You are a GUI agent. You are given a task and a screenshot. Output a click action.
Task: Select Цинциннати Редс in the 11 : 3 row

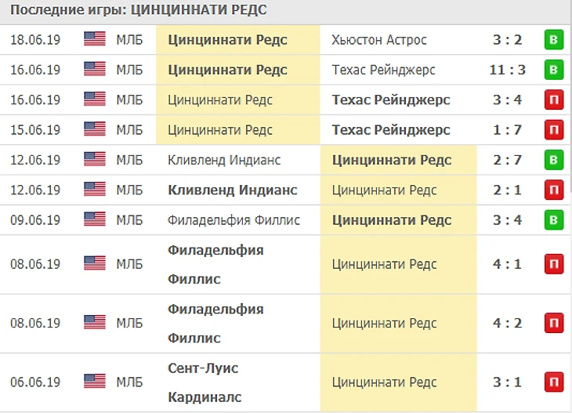pos(227,70)
